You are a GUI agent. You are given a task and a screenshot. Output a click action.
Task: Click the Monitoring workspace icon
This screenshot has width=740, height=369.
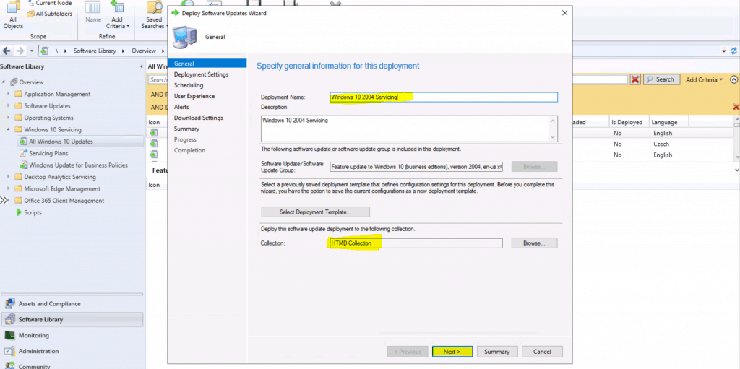point(9,336)
